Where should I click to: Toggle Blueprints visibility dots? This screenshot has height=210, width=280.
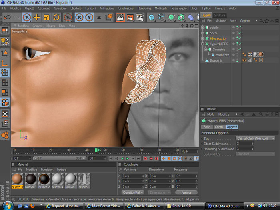pyautogui.click(x=237, y=60)
